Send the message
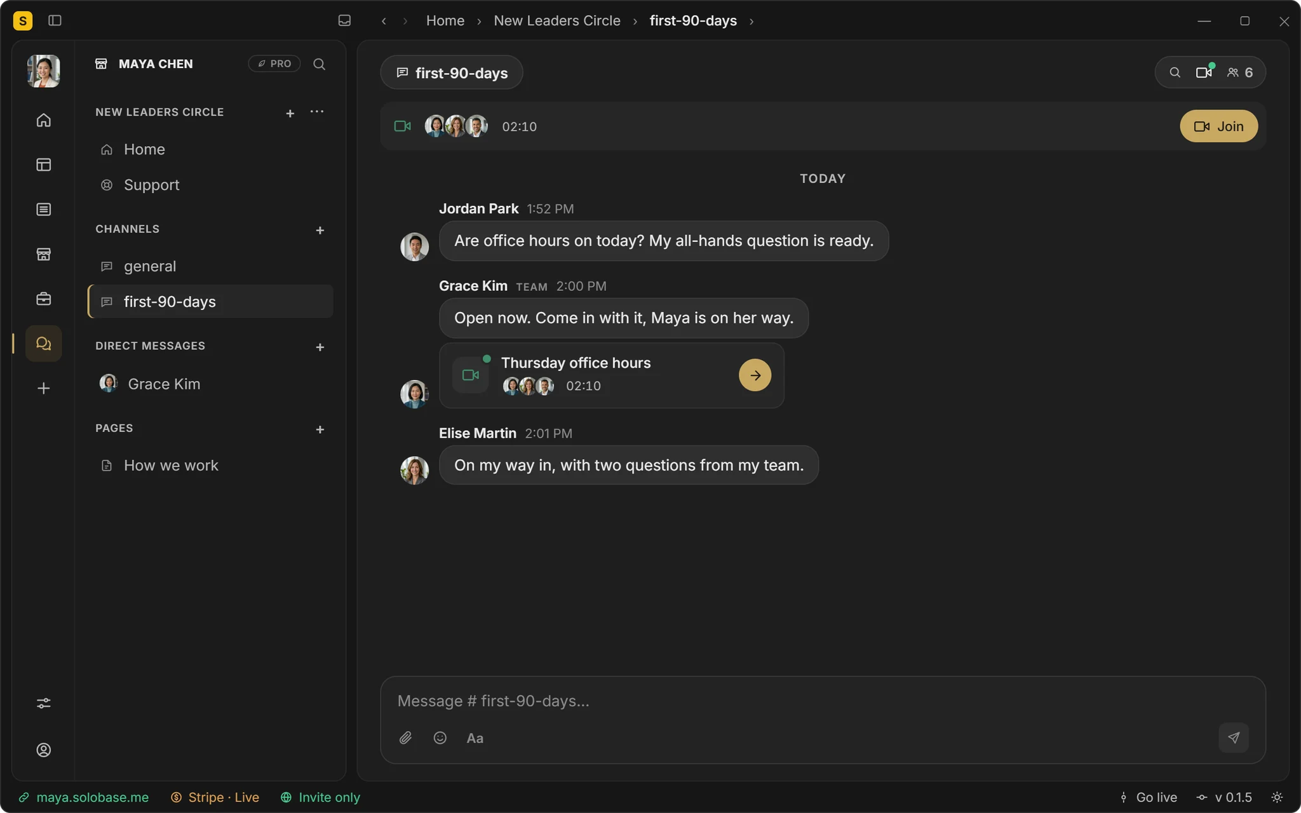The height and width of the screenshot is (813, 1301). (x=1234, y=737)
